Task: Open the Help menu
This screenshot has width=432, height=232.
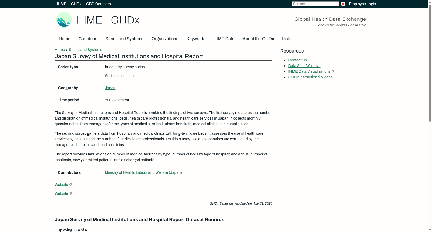Action: [286, 39]
